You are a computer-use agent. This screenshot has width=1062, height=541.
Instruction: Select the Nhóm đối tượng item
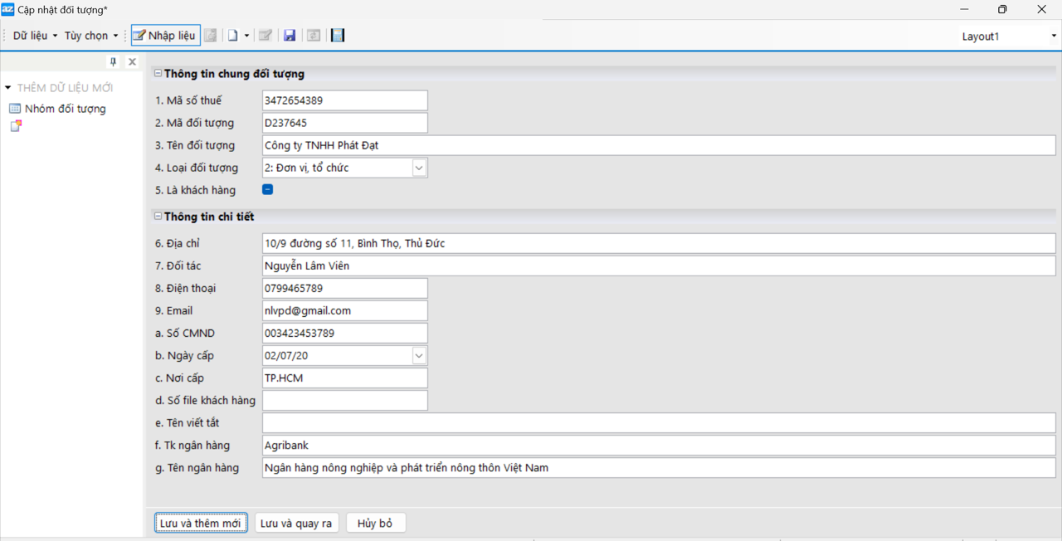pos(65,109)
